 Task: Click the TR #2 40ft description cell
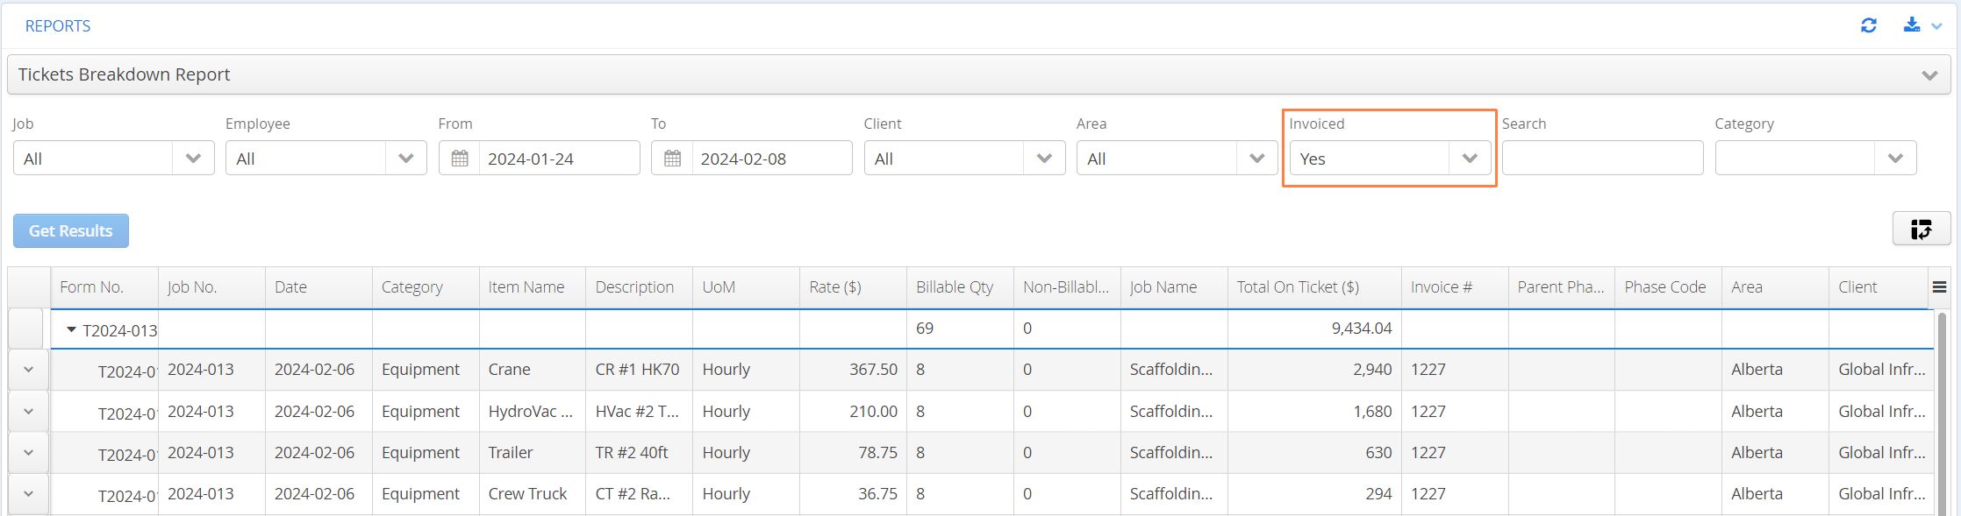639,453
